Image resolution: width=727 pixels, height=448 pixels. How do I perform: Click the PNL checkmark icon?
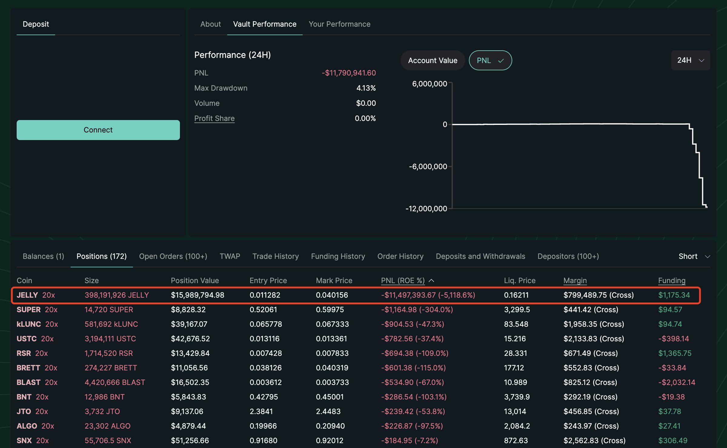click(501, 61)
